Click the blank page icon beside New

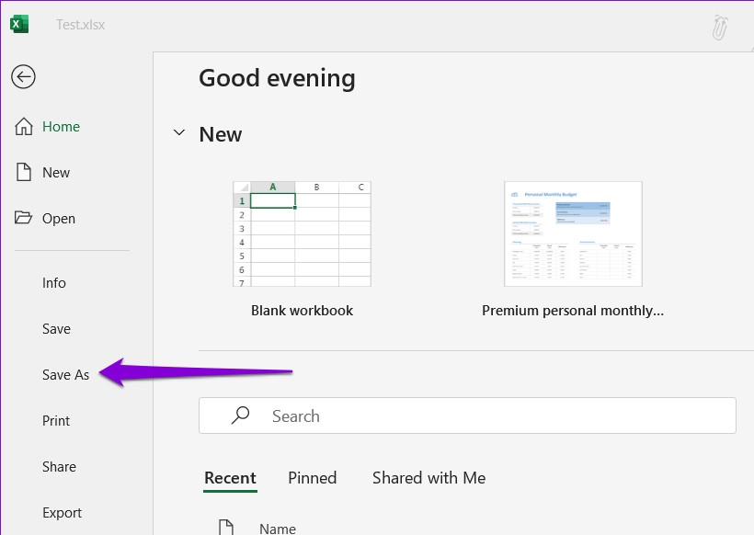point(24,172)
